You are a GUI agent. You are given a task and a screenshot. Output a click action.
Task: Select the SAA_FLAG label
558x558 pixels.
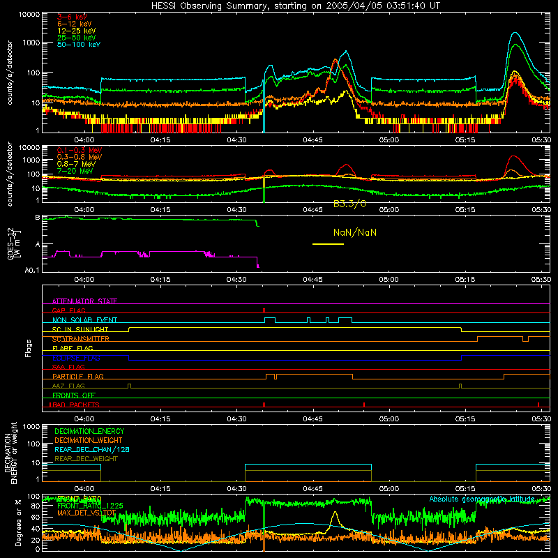68,367
